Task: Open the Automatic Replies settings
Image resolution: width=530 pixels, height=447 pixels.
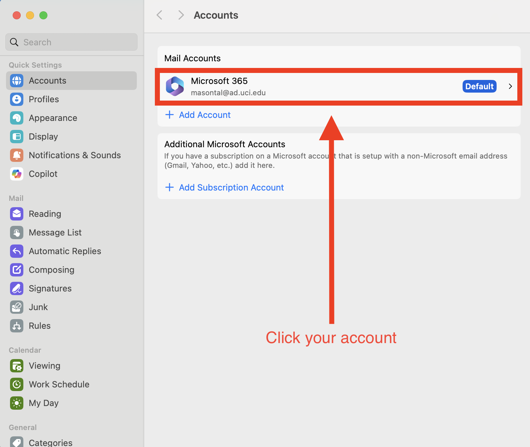Action: [71, 251]
